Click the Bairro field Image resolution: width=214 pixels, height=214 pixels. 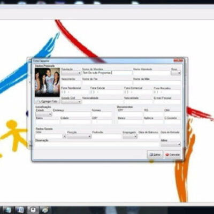(48, 122)
